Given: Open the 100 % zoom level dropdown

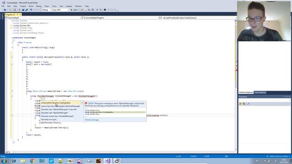Looking at the screenshot, I should [10, 152].
